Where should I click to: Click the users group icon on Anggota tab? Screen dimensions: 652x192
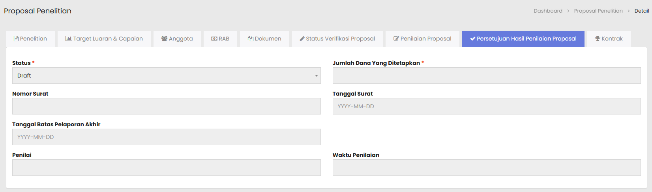pos(164,39)
